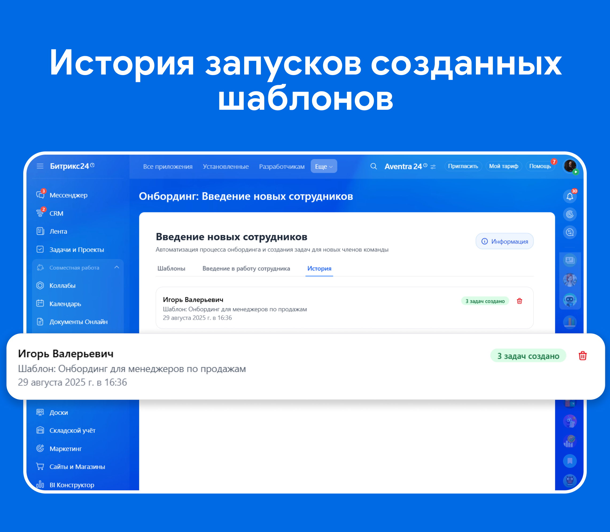Open CRM in the left sidebar
610x532 pixels.
click(x=56, y=213)
